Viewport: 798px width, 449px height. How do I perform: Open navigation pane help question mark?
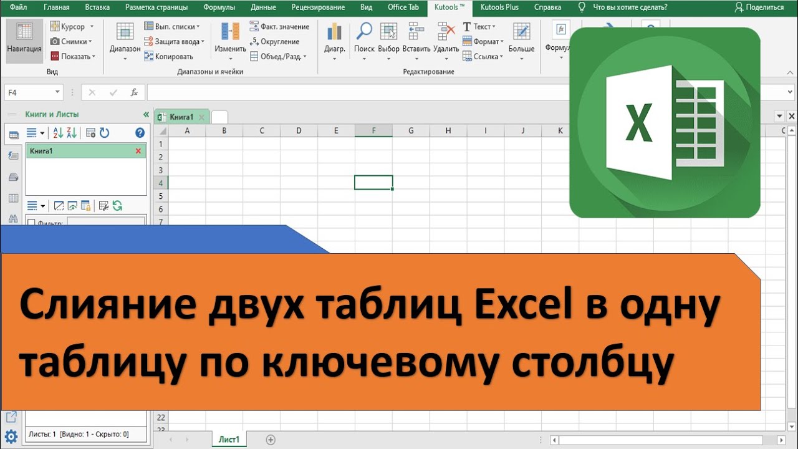coord(140,133)
